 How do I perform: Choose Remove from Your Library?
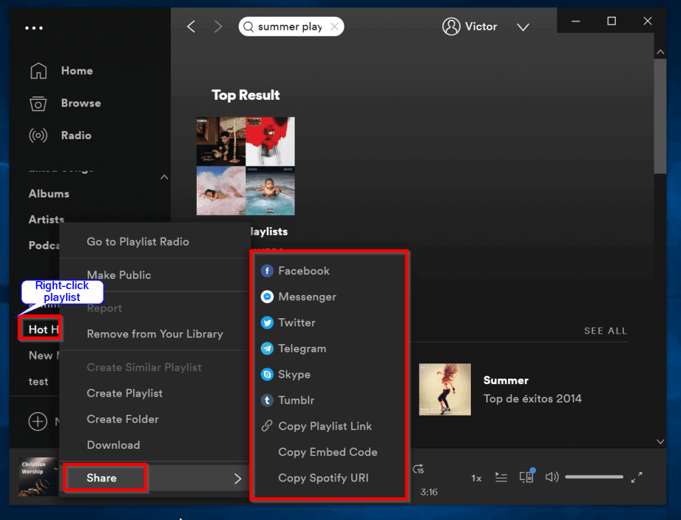click(x=154, y=334)
